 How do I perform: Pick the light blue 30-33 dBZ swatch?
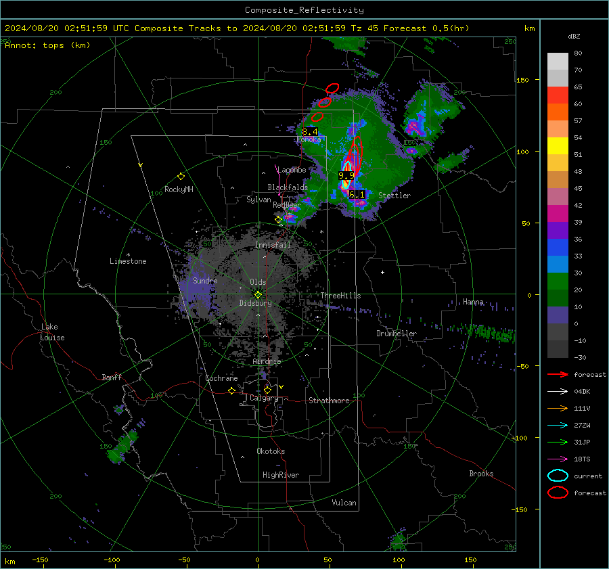[x=558, y=265]
